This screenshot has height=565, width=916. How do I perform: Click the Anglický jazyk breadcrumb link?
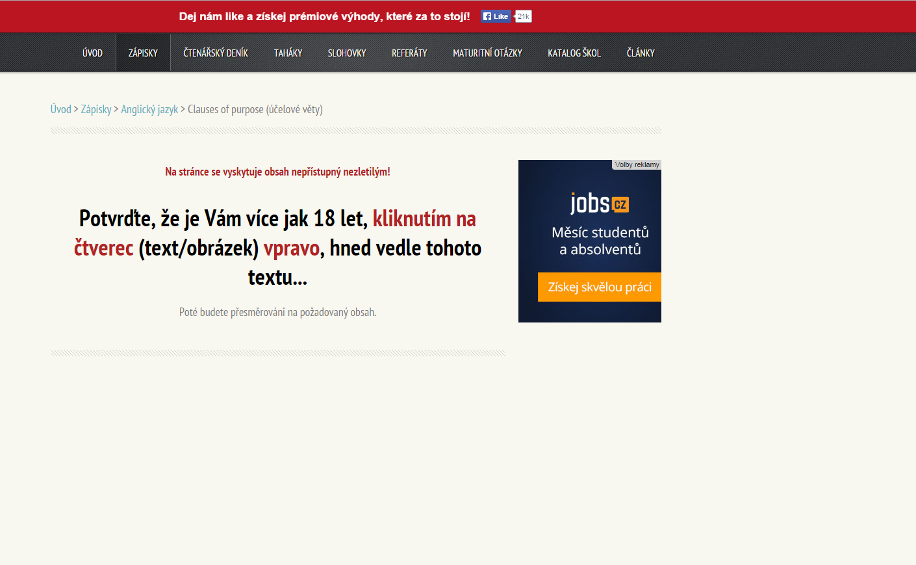tap(149, 109)
